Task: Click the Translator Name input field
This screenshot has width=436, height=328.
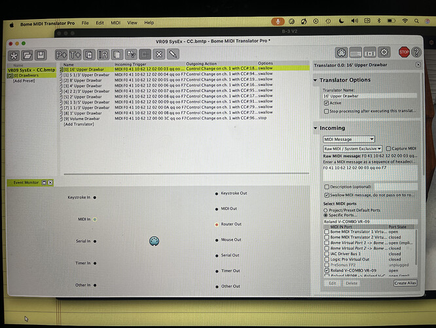Action: [x=369, y=96]
